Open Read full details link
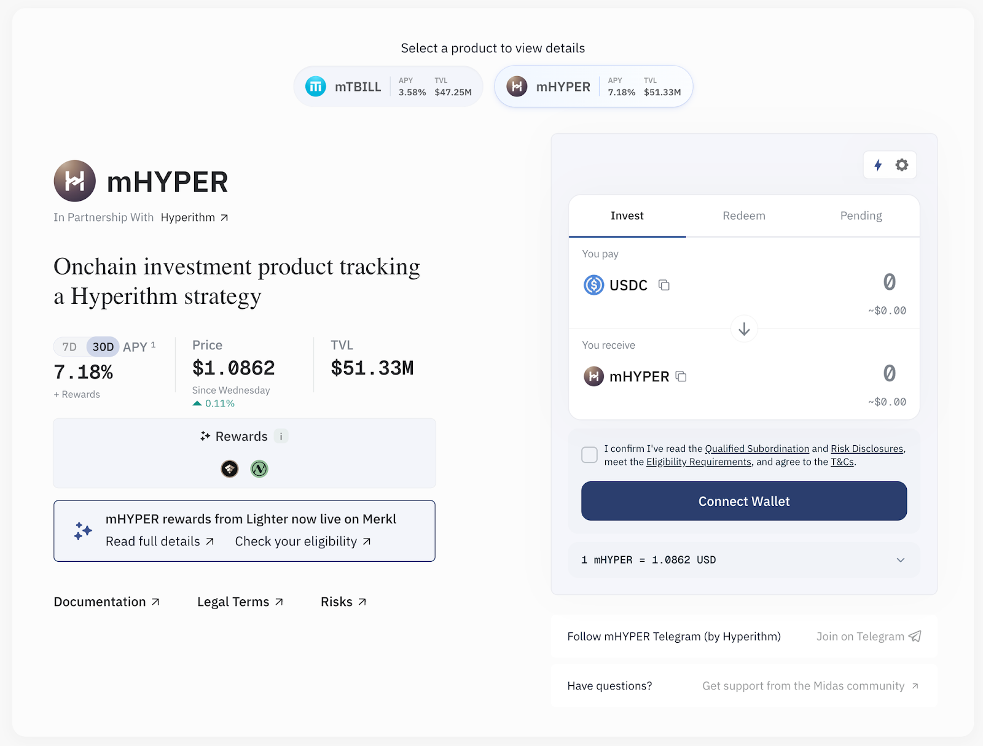Screen dimensions: 983x746 tap(160, 542)
